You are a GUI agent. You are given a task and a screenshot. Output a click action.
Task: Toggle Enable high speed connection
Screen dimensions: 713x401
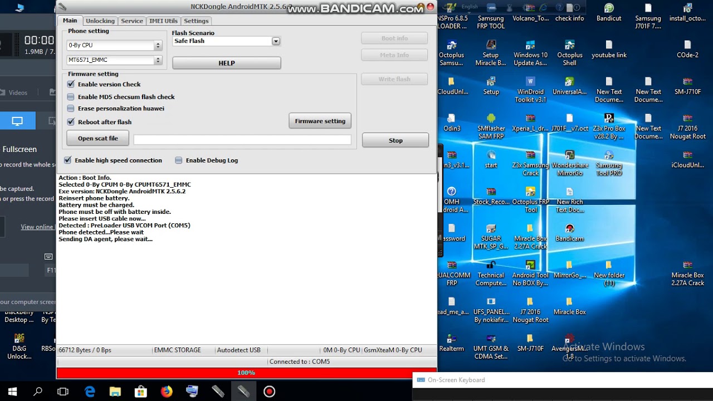[x=67, y=160]
